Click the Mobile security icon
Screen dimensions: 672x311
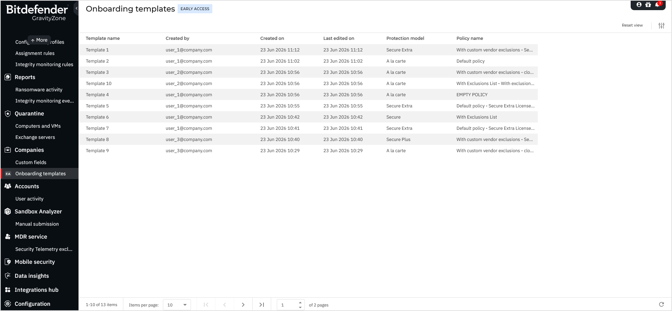click(x=8, y=262)
